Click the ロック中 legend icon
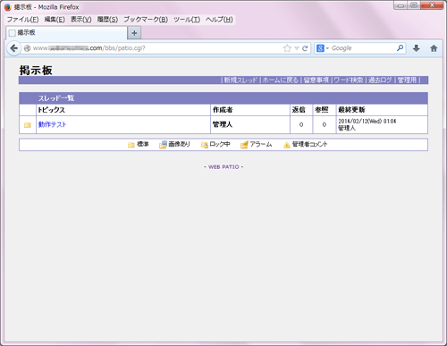The width and height of the screenshot is (447, 346). point(204,145)
